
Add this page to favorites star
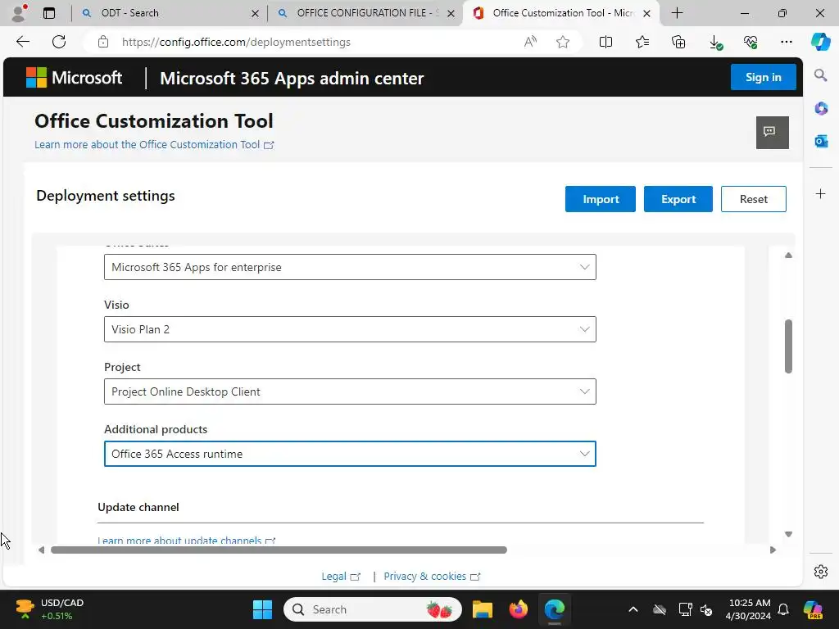point(563,42)
